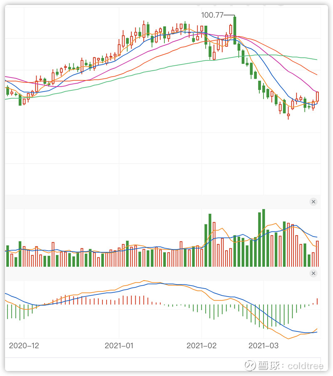This screenshot has height=376, width=333.
Task: Click the tallest green volume bar
Action: pyautogui.click(x=263, y=238)
